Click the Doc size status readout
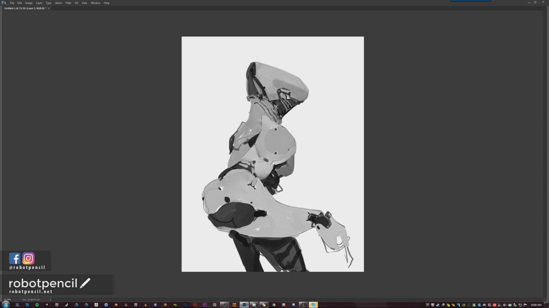The height and width of the screenshot is (308, 549). coord(31,300)
